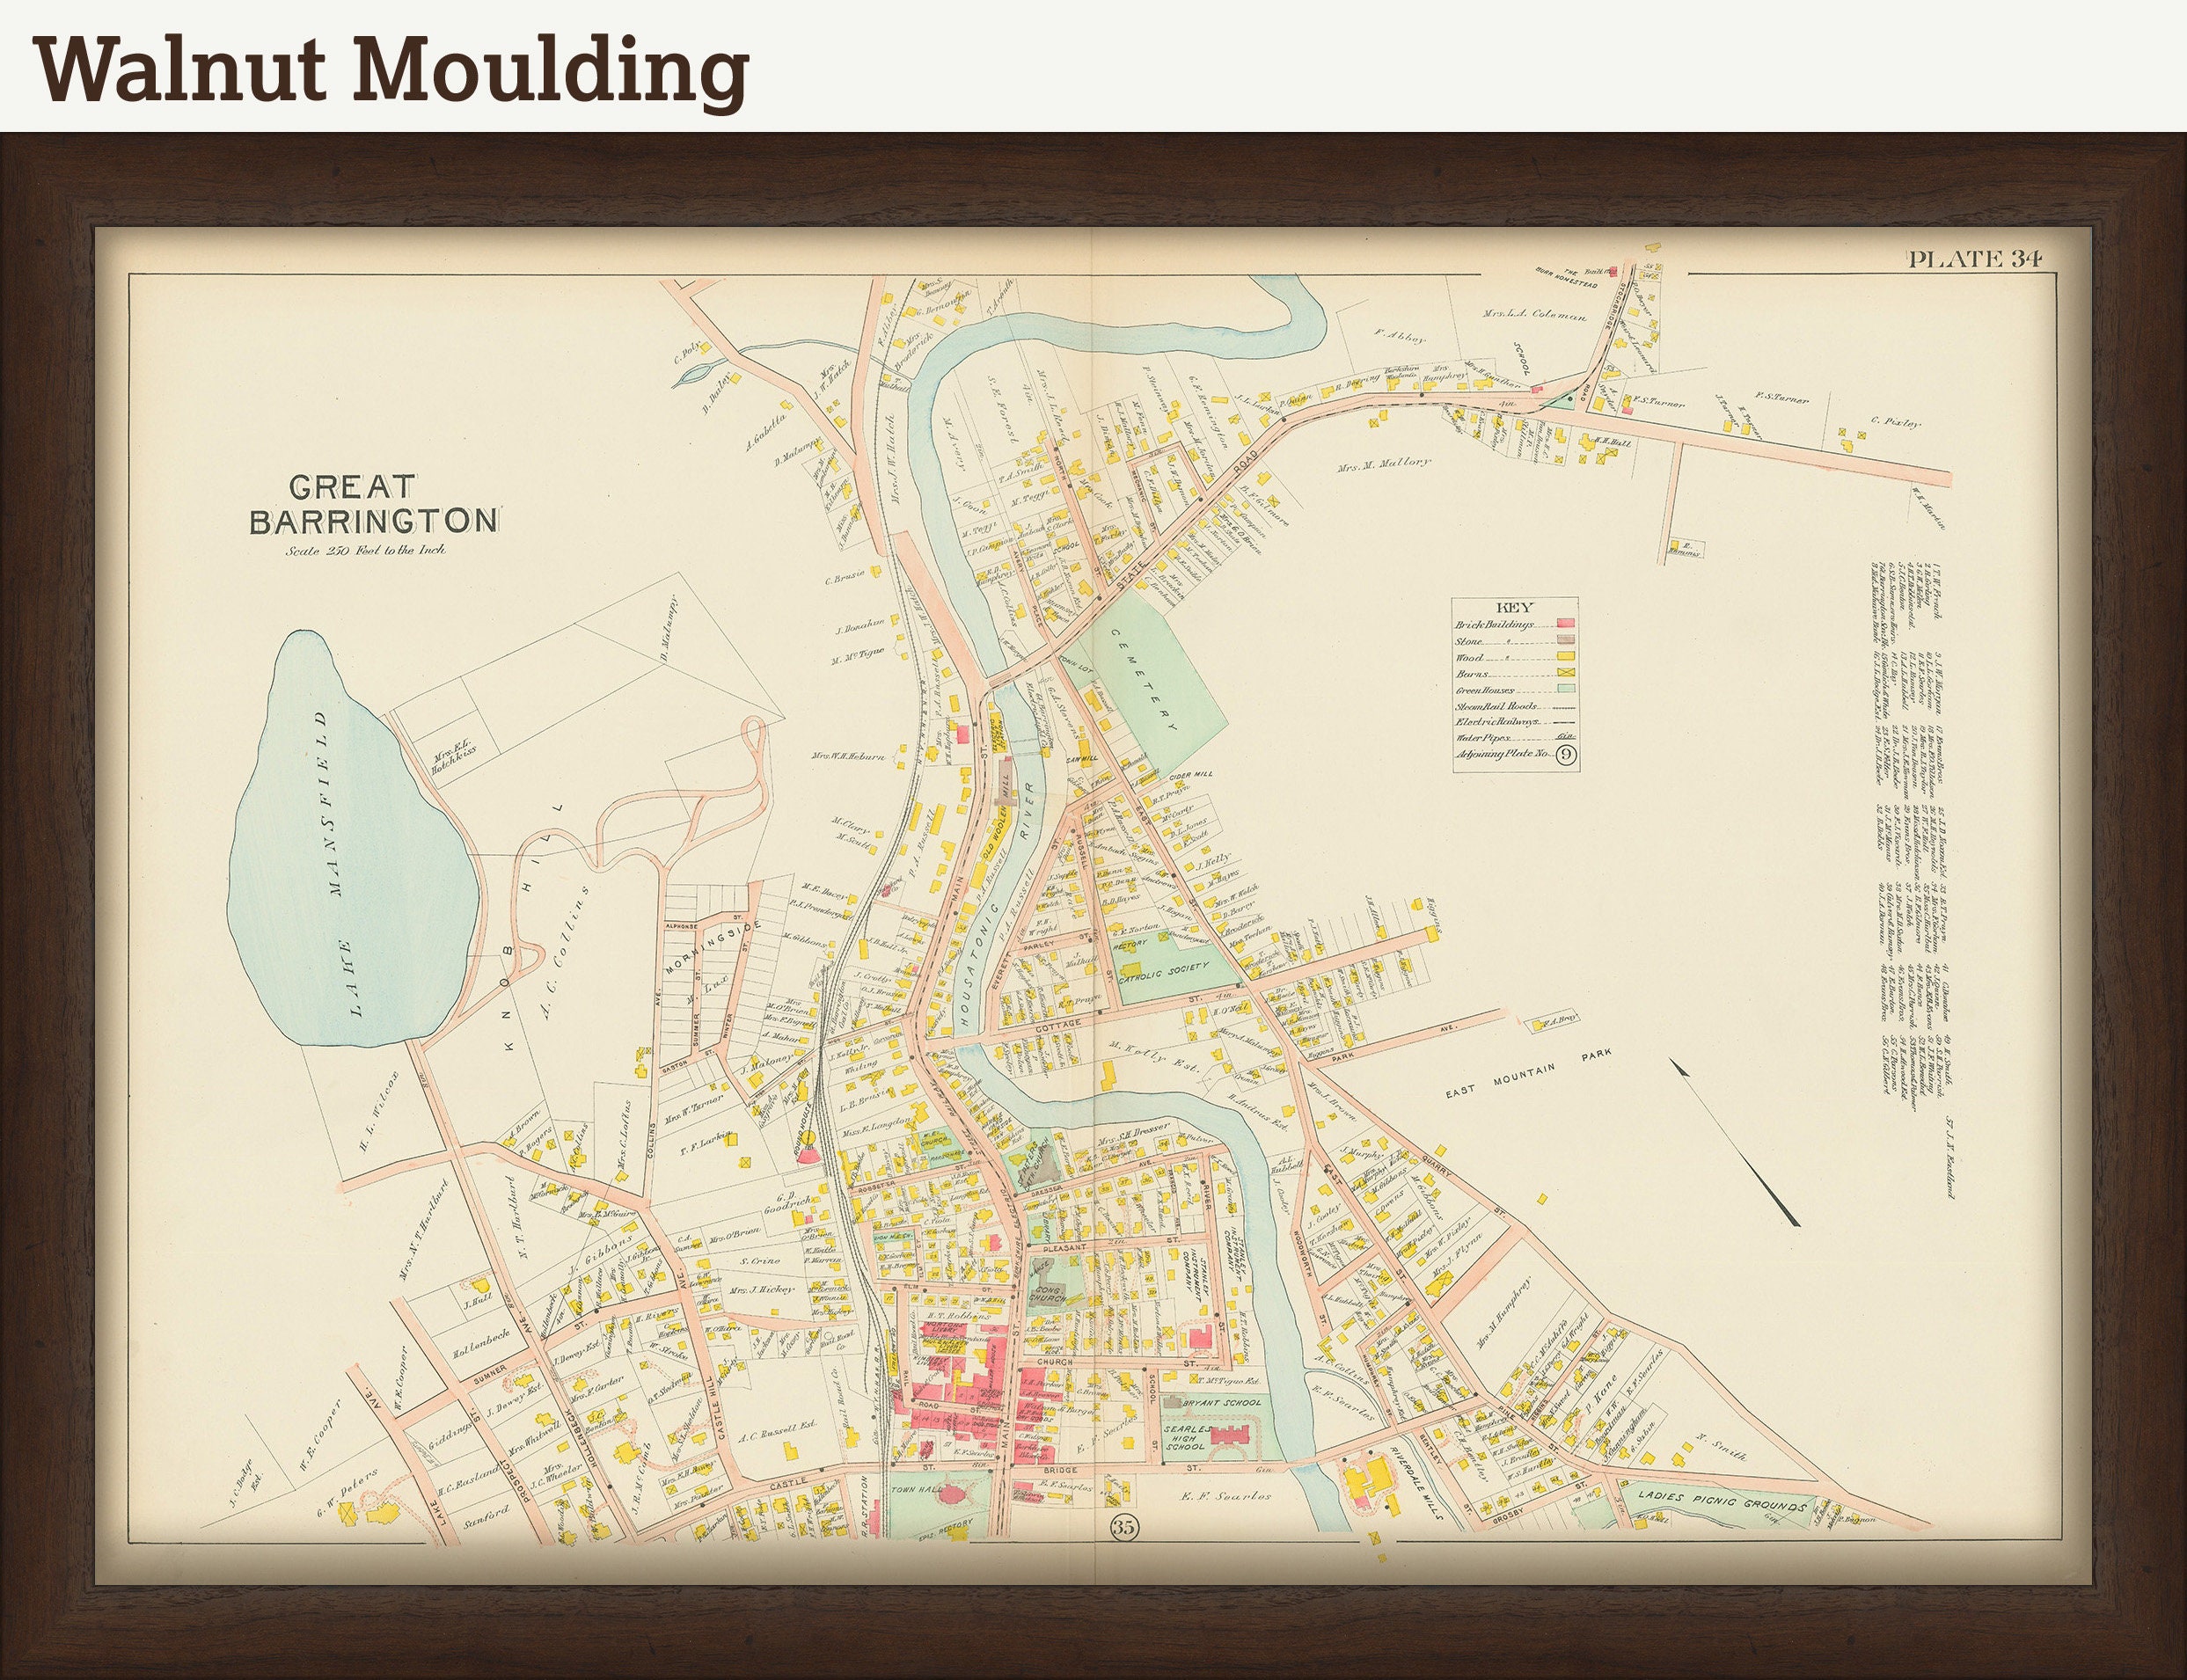Click the pink Brick Buildings swatch in key
Image resolution: width=2187 pixels, height=1680 pixels.
tap(1565, 624)
